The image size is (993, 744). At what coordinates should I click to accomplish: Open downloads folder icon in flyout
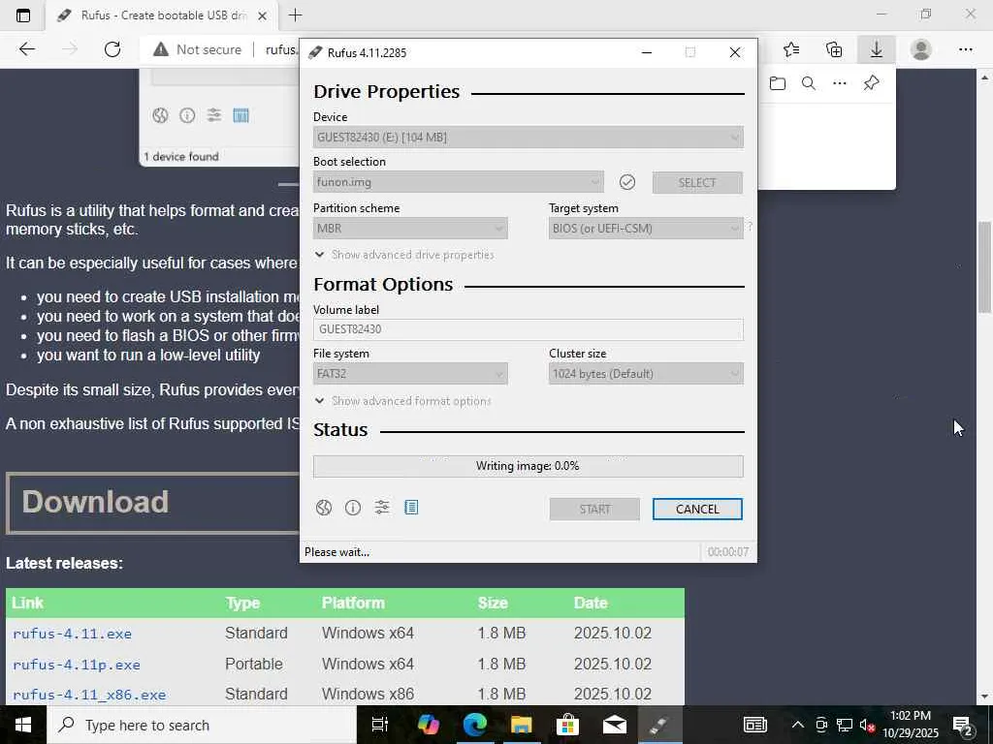[778, 83]
